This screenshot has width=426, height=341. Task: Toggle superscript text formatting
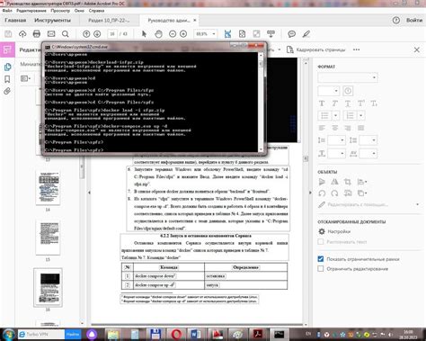pyautogui.click(x=360, y=103)
